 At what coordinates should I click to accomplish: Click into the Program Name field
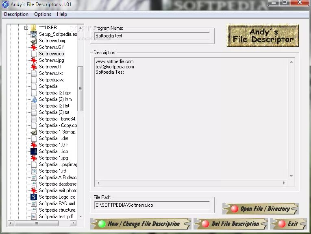(152, 36)
